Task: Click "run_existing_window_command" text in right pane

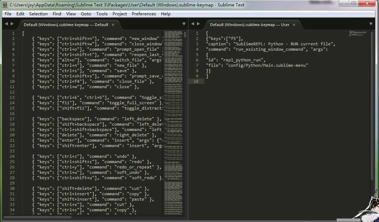Action: point(269,49)
